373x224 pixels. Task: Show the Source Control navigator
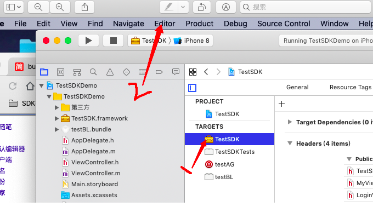pos(60,72)
